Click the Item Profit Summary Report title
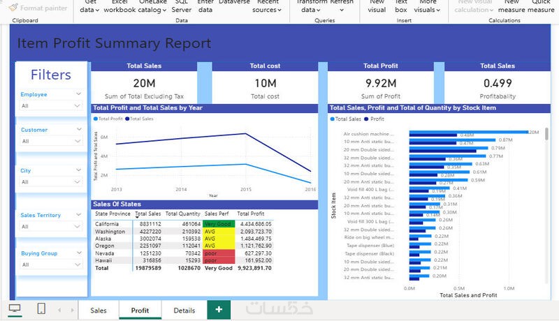This screenshot has height=321, width=559. click(114, 43)
